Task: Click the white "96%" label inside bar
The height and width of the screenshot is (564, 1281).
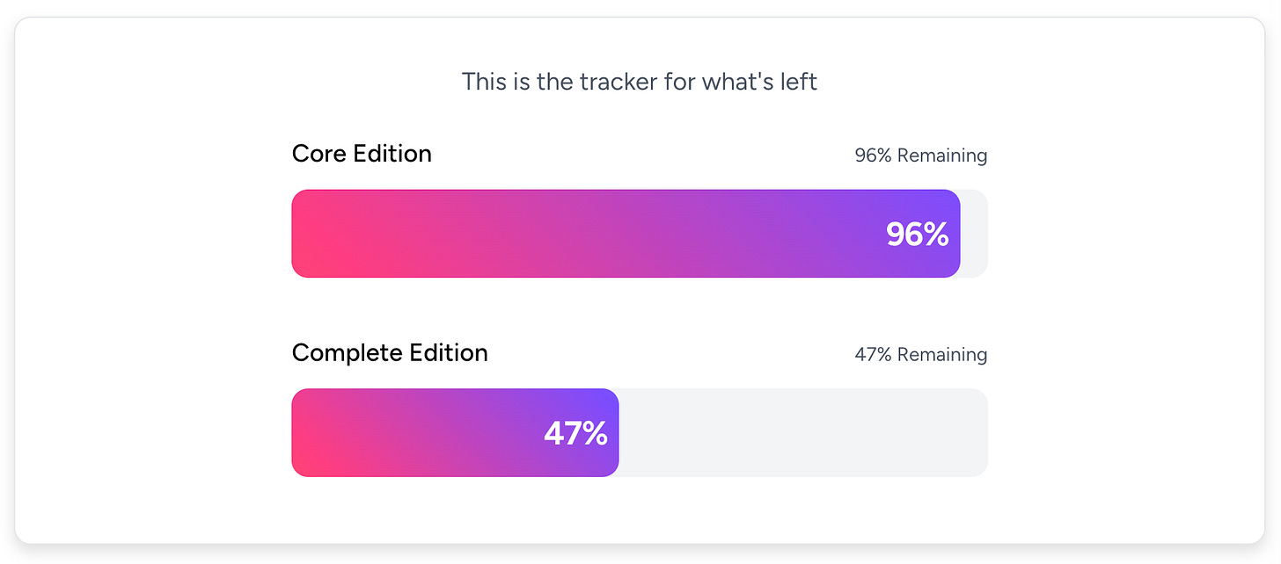Action: (917, 235)
